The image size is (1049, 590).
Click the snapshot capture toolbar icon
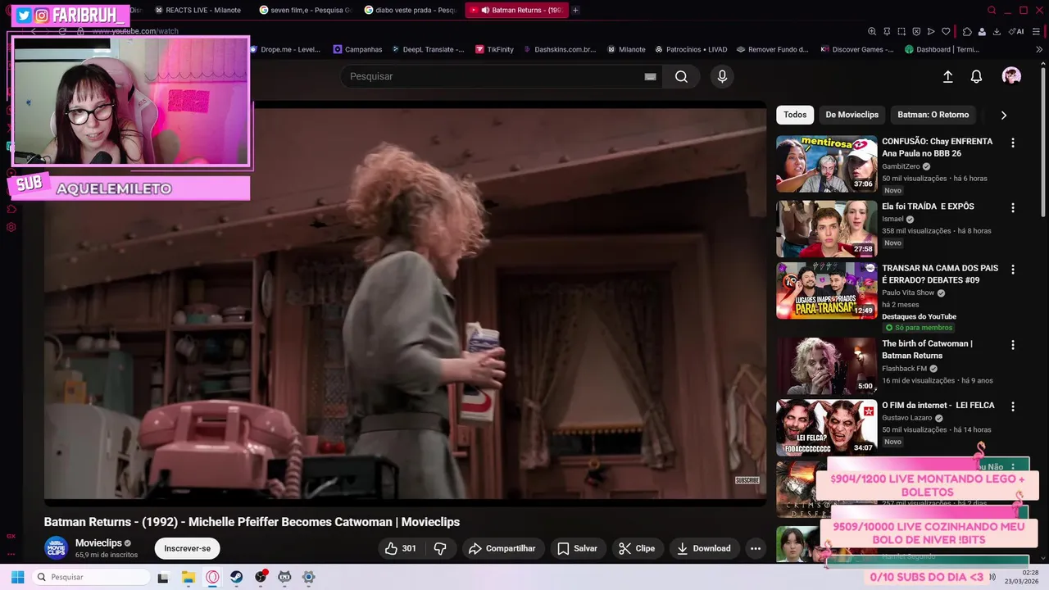pos(901,31)
